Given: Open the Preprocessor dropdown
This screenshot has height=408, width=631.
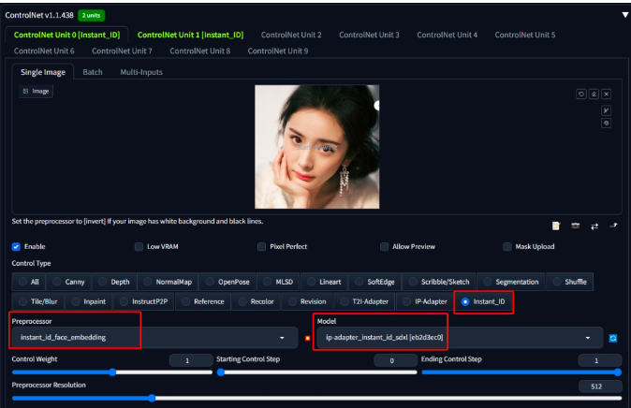Looking at the screenshot, I should [150, 337].
